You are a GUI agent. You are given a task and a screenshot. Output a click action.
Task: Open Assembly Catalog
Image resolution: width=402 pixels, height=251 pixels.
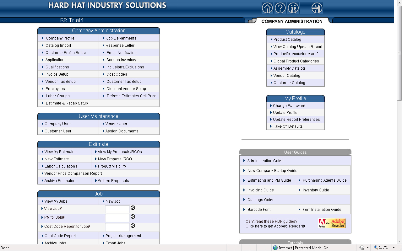[x=289, y=68]
